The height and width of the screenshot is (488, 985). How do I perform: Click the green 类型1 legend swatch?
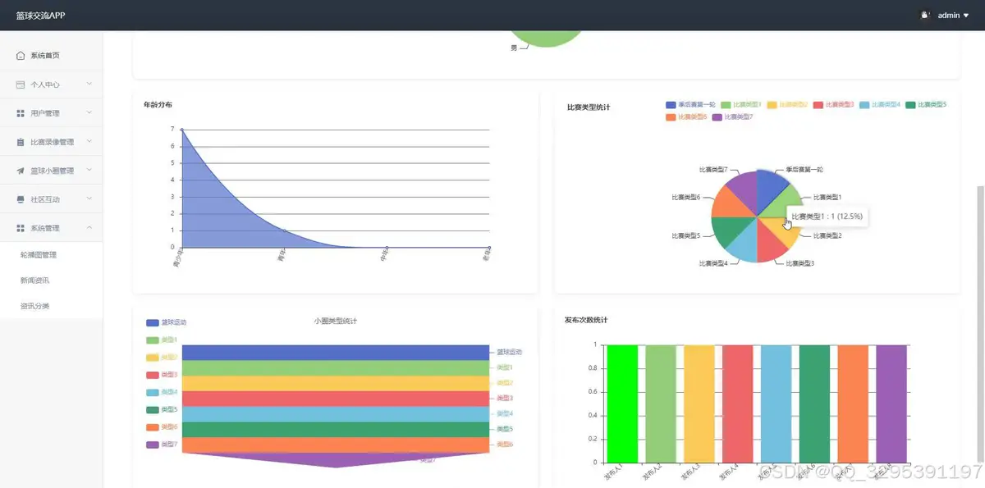pyautogui.click(x=152, y=340)
